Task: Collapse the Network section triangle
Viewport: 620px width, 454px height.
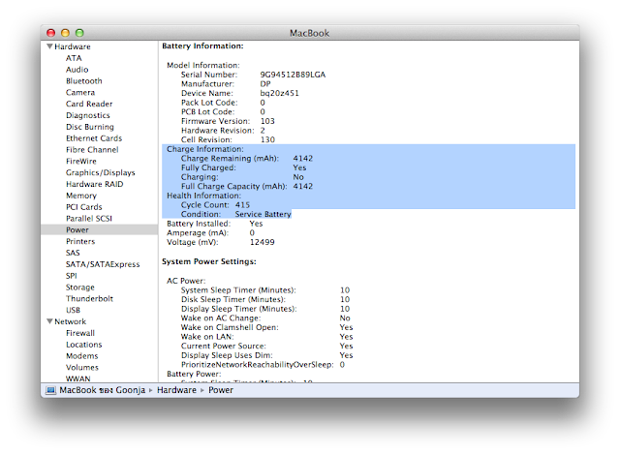Action: pos(49,321)
